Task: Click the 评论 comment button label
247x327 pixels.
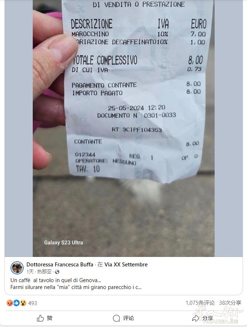Action: 128,318
